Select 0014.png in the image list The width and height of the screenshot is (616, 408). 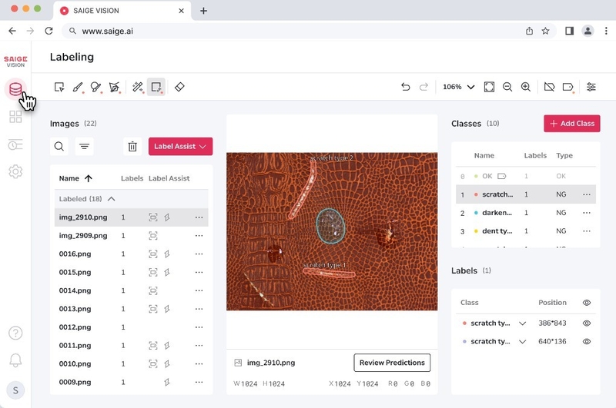click(75, 290)
